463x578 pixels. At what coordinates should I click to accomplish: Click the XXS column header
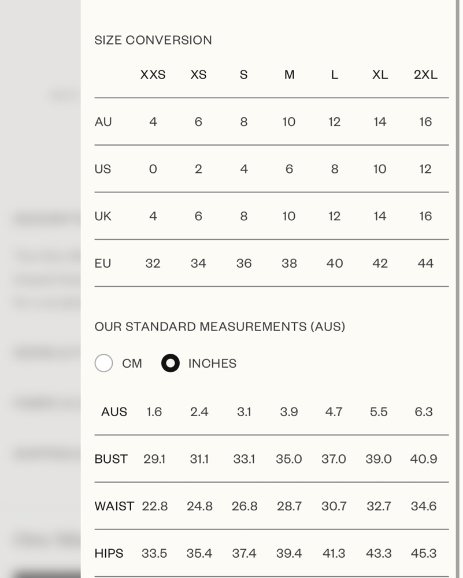coord(153,75)
